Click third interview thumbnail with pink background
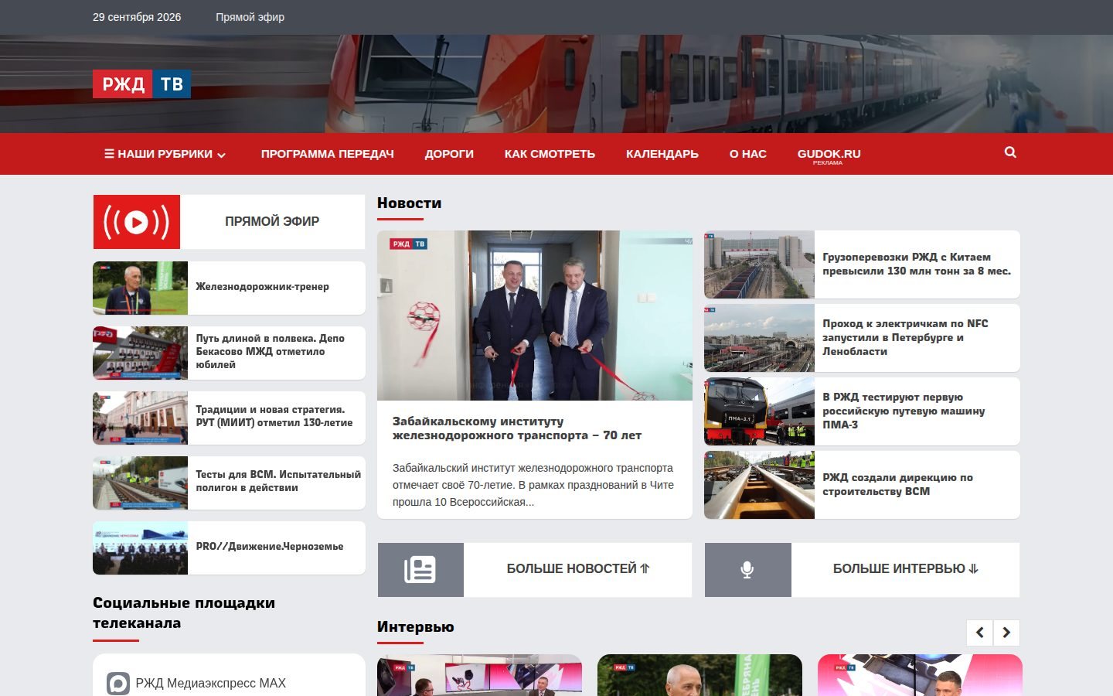Screen dimensions: 1113x696 click(x=920, y=675)
